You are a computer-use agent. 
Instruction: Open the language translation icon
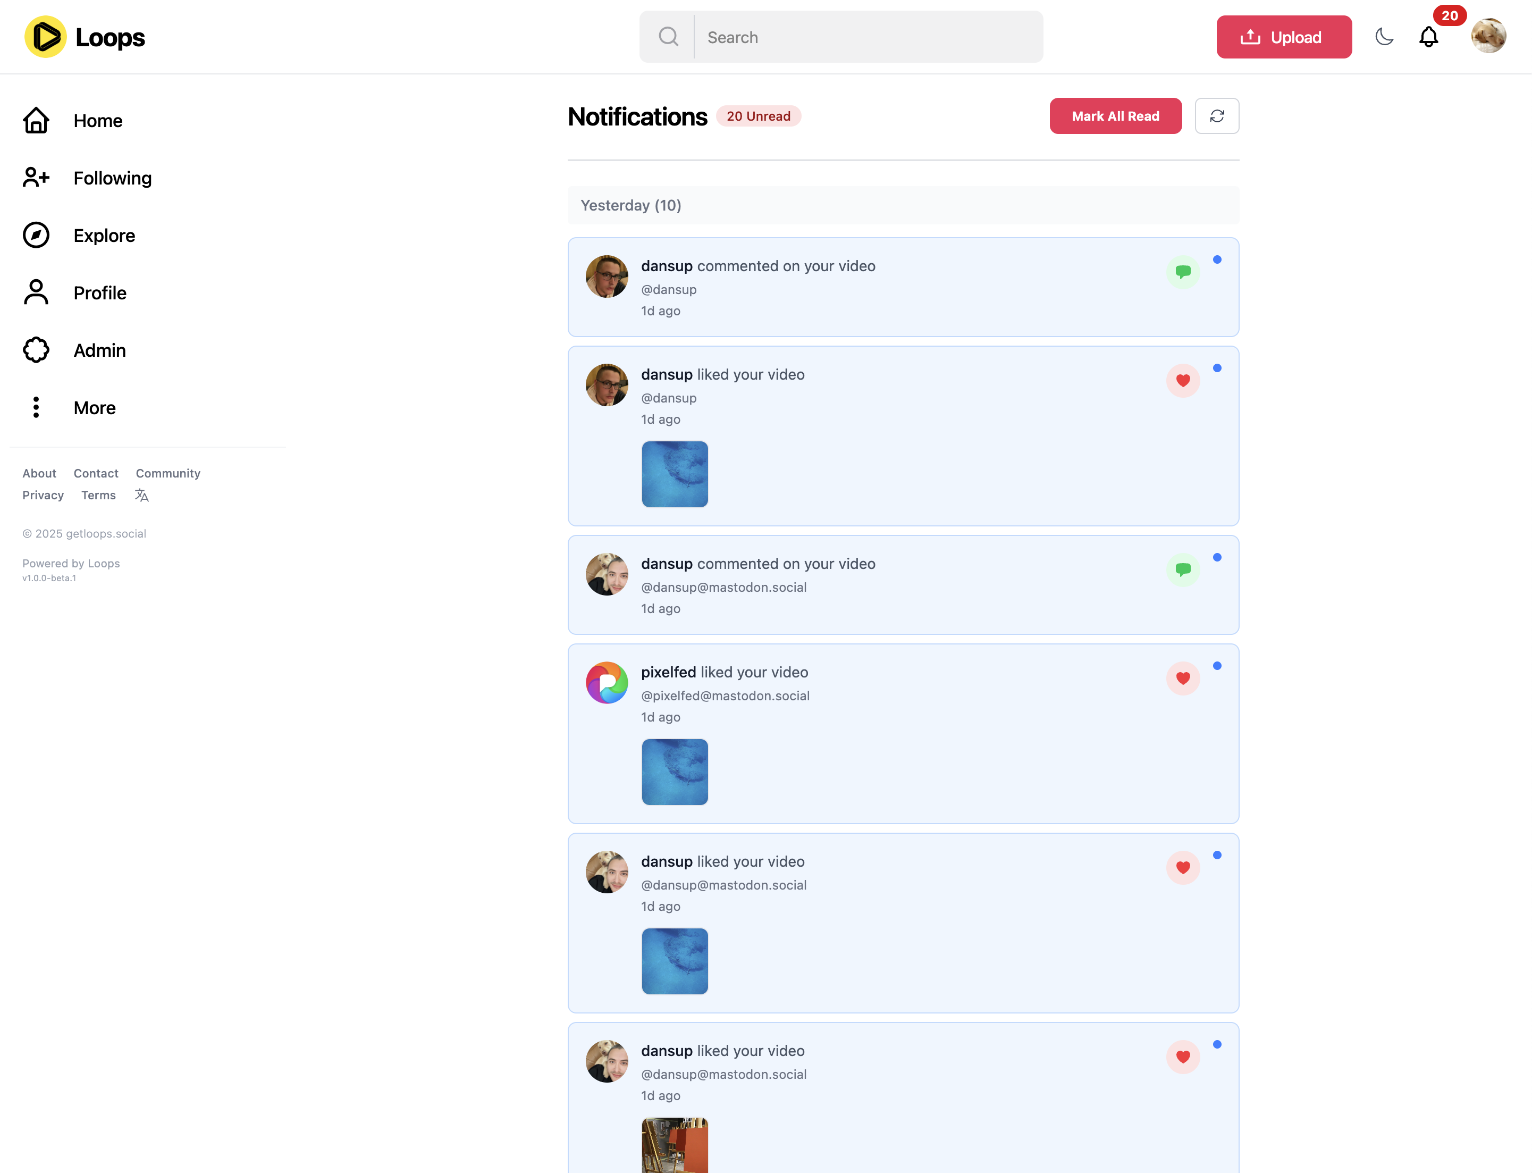coord(142,495)
